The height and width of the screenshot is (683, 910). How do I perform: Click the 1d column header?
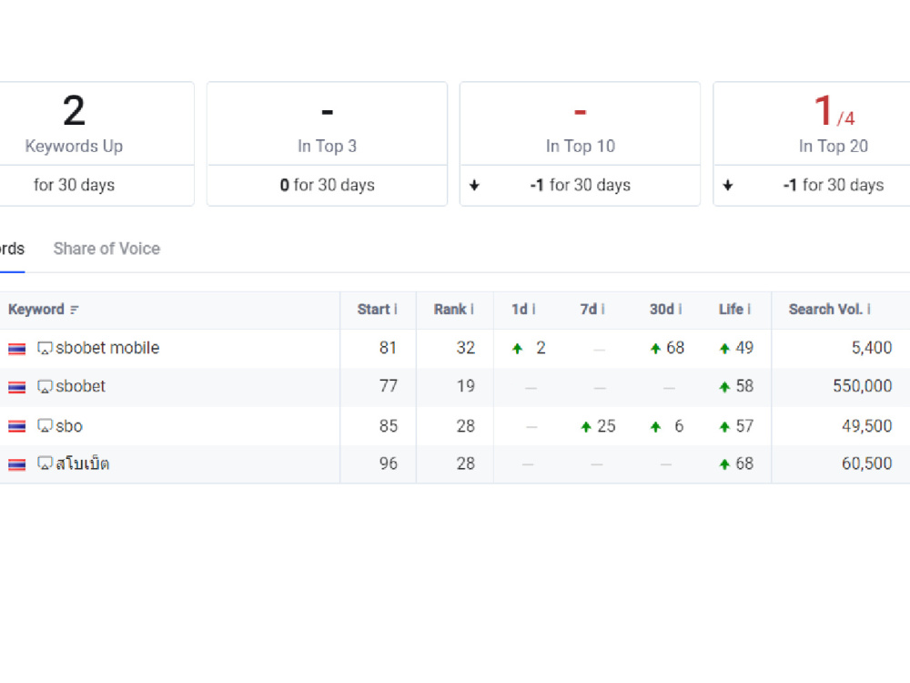click(520, 309)
